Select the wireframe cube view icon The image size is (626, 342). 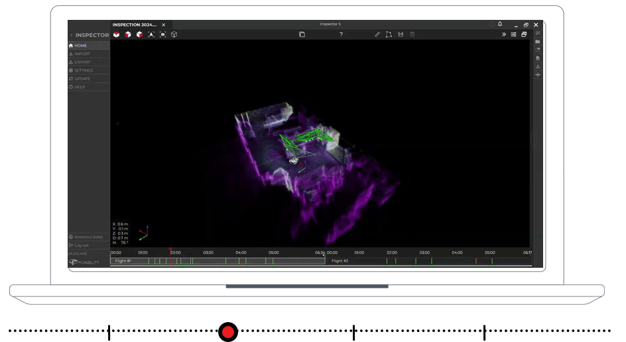174,34
